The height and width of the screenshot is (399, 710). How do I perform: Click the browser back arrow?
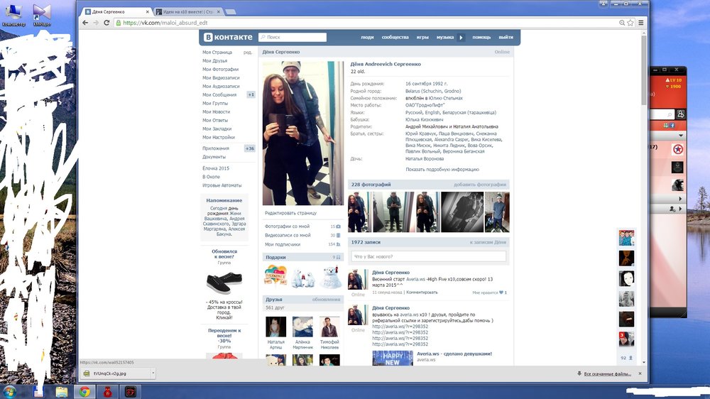pyautogui.click(x=84, y=23)
